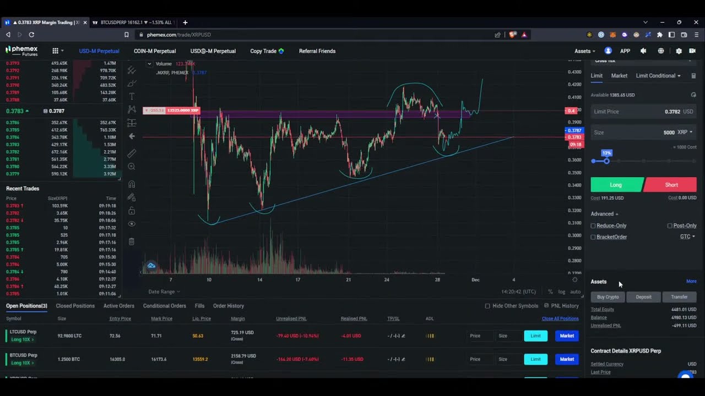Open the Limit Conditional order type dropdown
Viewport: 705px width, 396px height.
click(x=658, y=76)
